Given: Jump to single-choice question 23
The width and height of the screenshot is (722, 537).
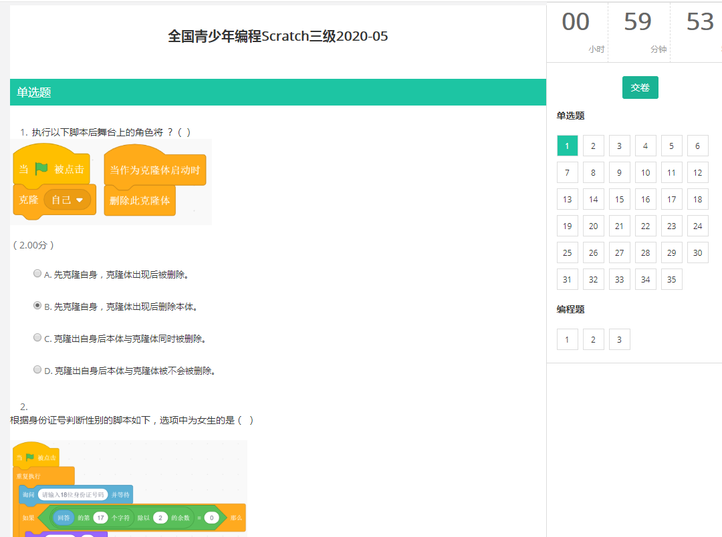Looking at the screenshot, I should tap(671, 226).
